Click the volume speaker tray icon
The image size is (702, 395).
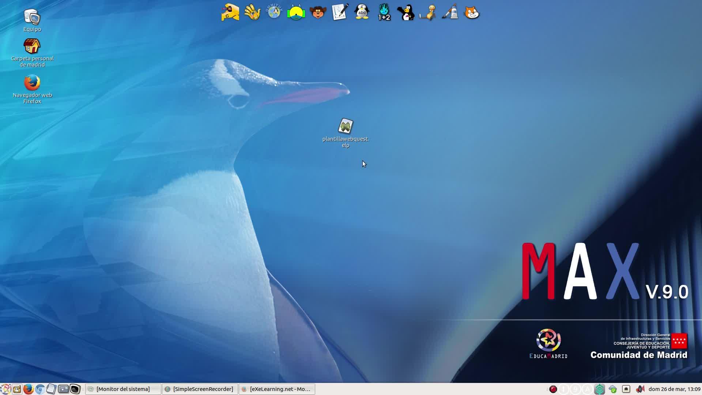[x=640, y=389]
